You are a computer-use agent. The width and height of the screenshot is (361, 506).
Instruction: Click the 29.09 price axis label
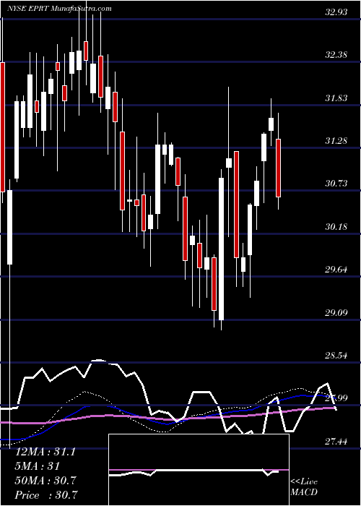coord(336,312)
